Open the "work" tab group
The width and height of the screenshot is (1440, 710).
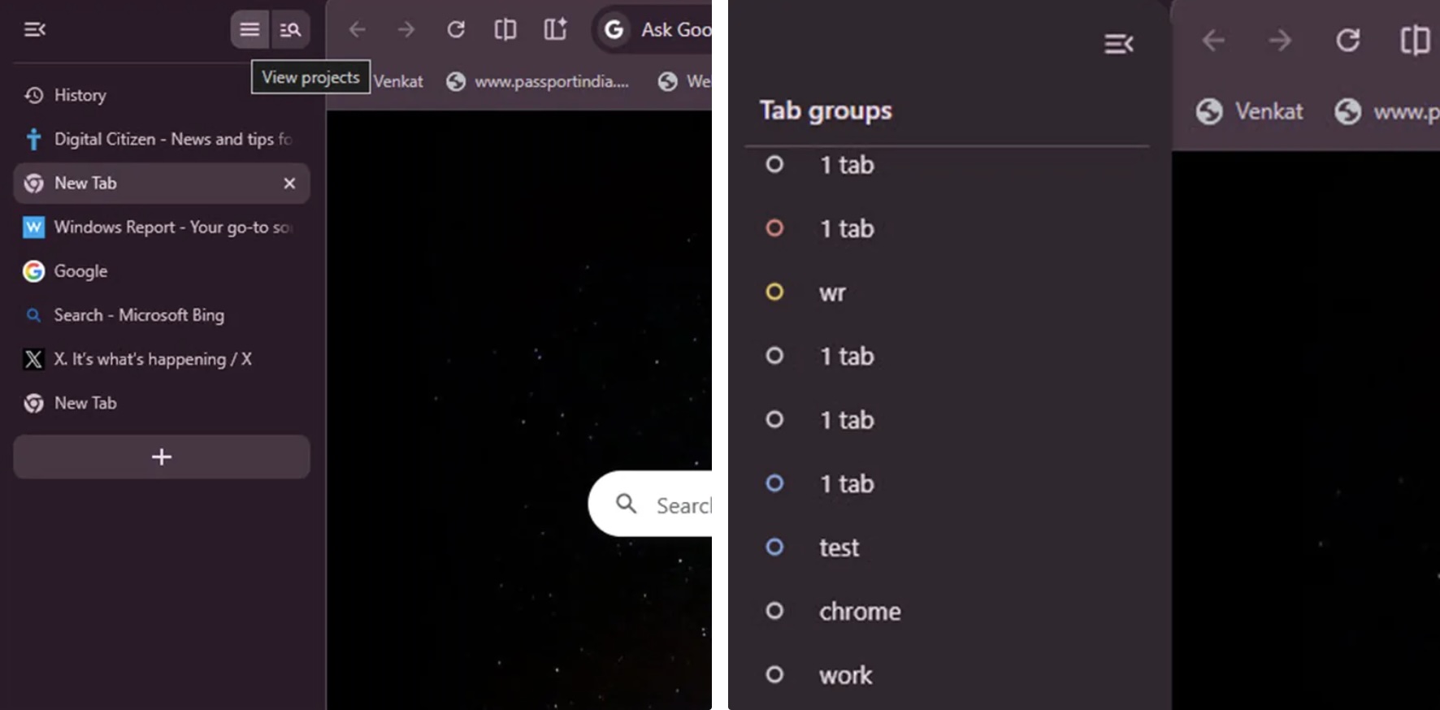click(845, 675)
